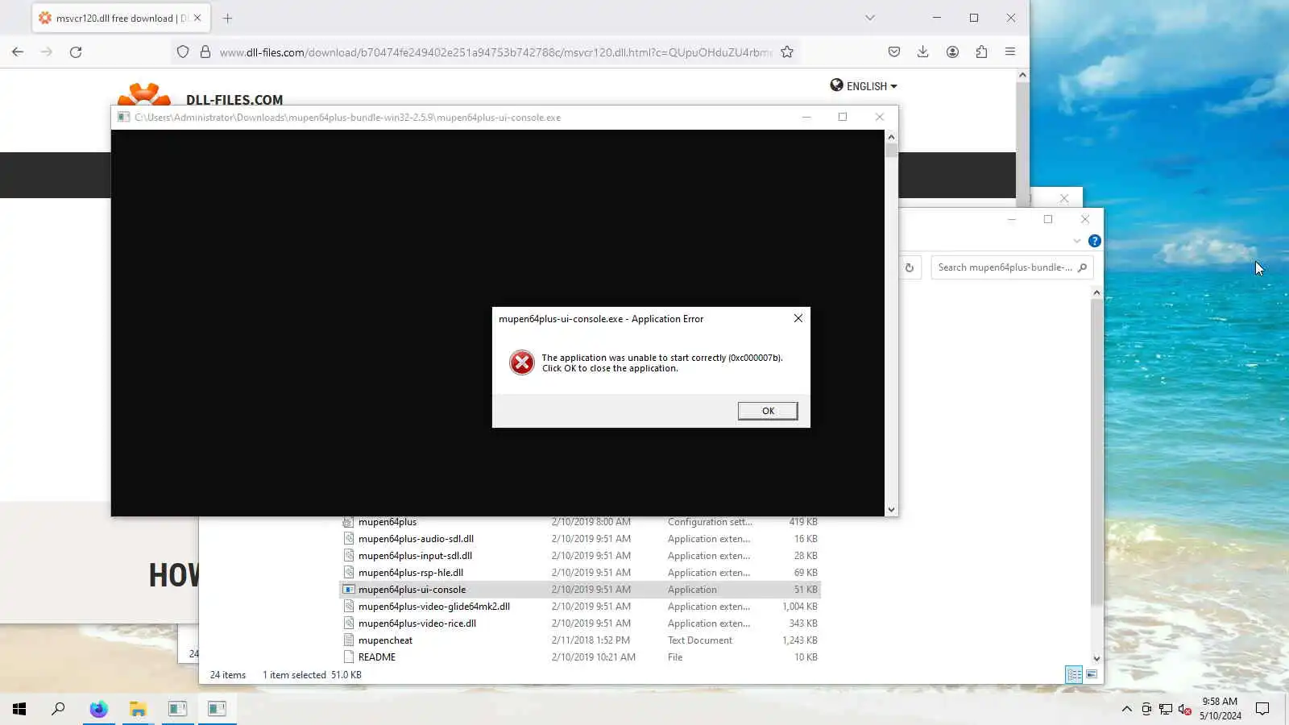This screenshot has width=1289, height=725.
Task: Maximize the File Explorer window
Action: coord(1048,219)
